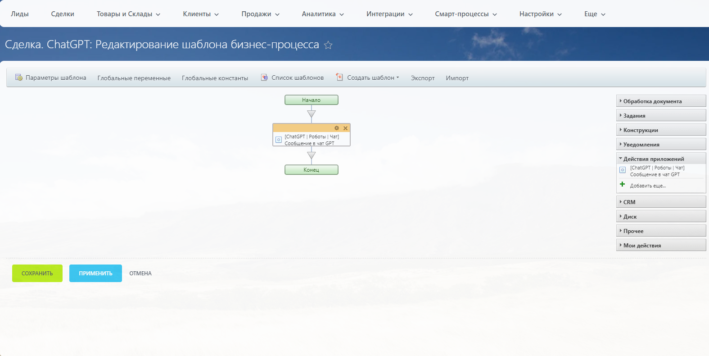Click the Параметры шаблона icon
Screen dimensions: 709x356
pos(19,78)
